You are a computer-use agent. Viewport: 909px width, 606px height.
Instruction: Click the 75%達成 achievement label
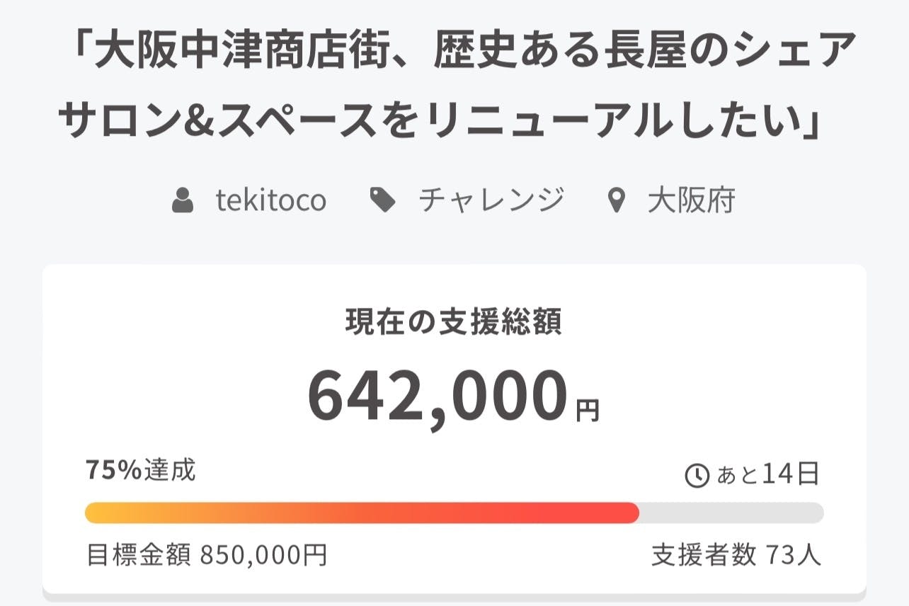point(140,469)
